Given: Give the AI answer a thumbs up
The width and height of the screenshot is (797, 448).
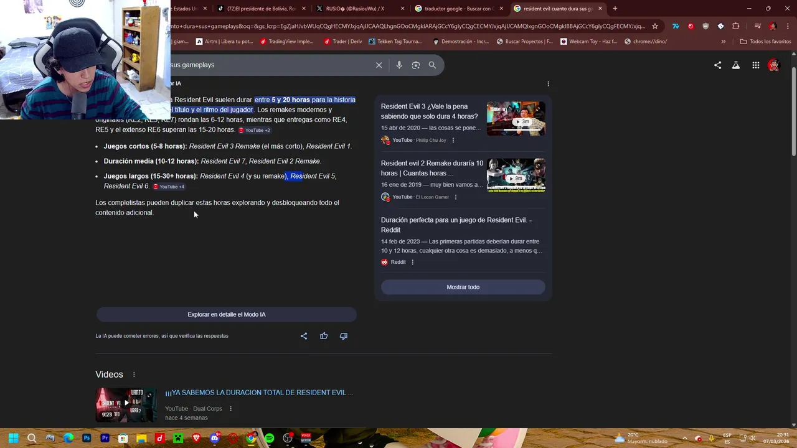Looking at the screenshot, I should click(x=324, y=336).
